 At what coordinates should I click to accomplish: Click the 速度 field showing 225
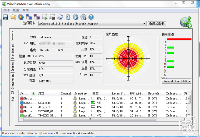tap(56, 56)
